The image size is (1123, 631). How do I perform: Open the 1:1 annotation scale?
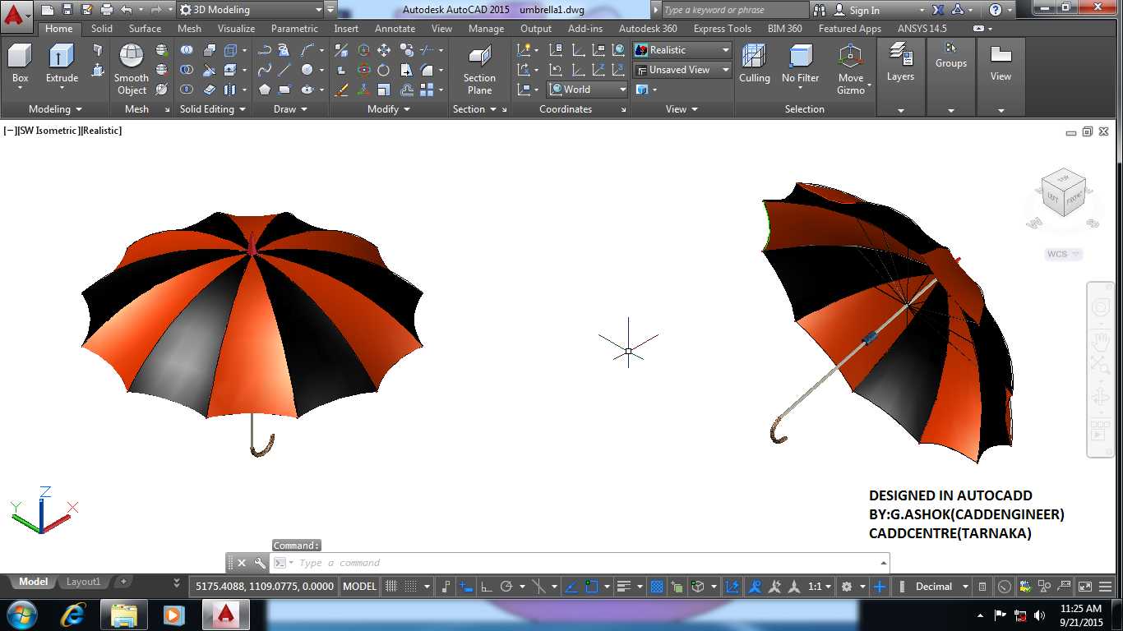click(819, 587)
